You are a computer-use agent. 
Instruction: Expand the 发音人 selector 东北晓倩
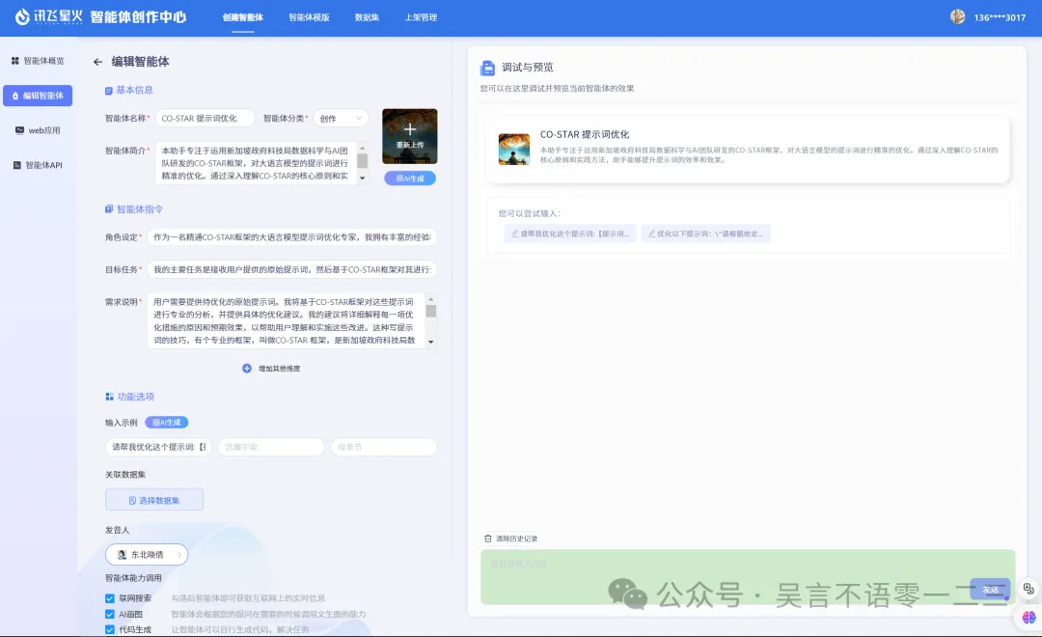[x=147, y=555]
